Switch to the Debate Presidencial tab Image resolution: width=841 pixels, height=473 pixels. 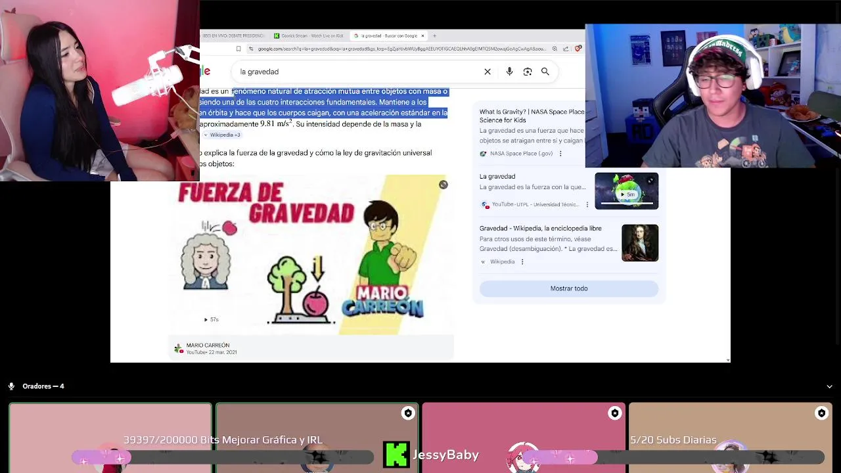click(233, 35)
